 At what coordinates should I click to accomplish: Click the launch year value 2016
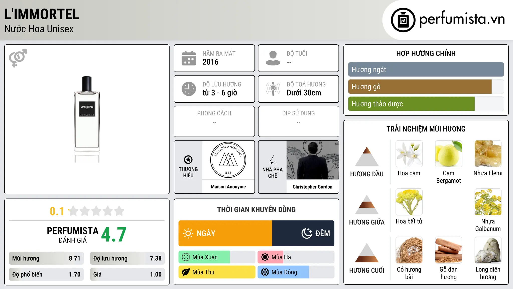click(x=210, y=62)
